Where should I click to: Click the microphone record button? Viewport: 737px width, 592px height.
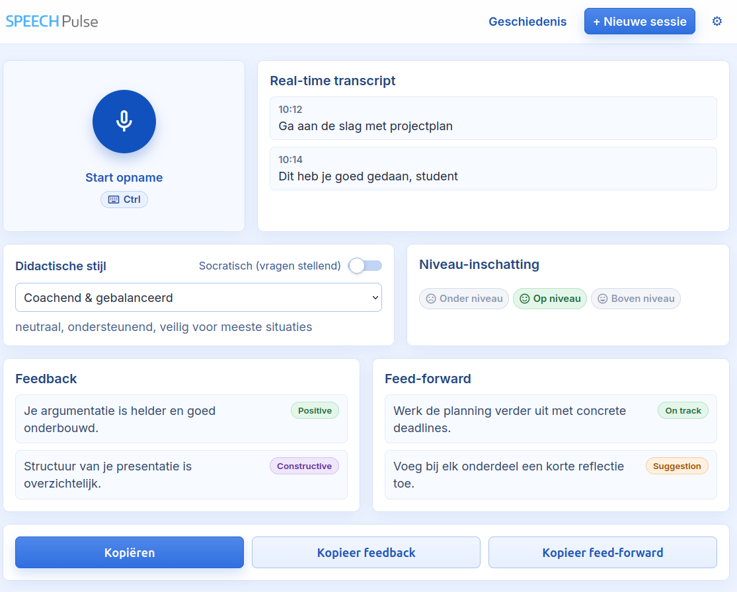pyautogui.click(x=124, y=122)
